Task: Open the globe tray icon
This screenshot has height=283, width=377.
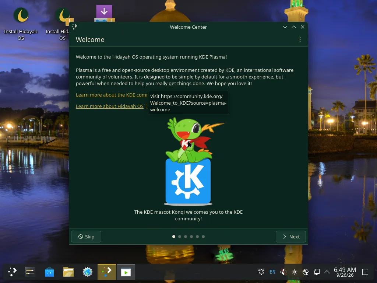Action: 306,272
